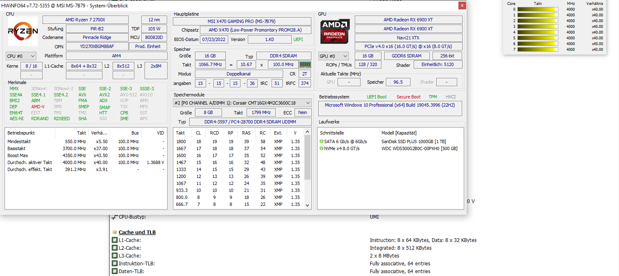Click the Verhä... column header
The width and height of the screenshot is (619, 276).
coord(99,133)
